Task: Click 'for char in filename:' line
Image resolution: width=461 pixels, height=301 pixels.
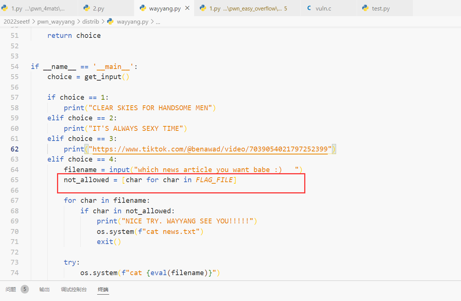Action: 107,201
